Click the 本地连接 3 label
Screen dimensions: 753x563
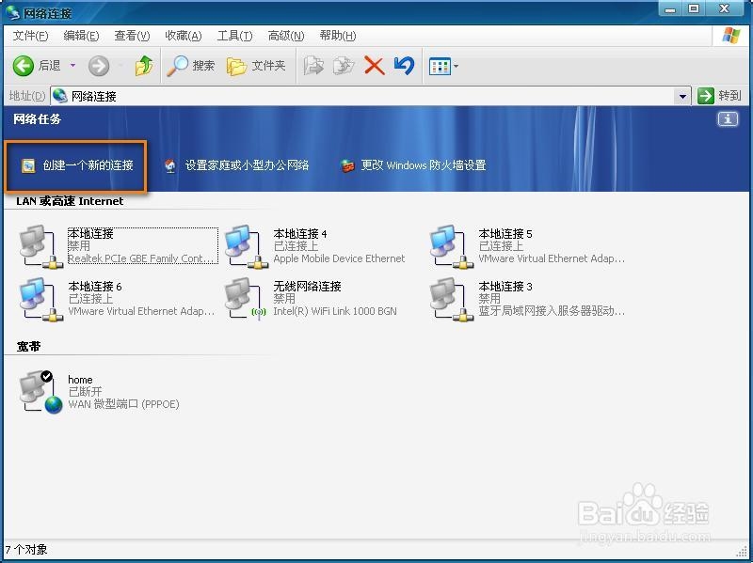[505, 287]
